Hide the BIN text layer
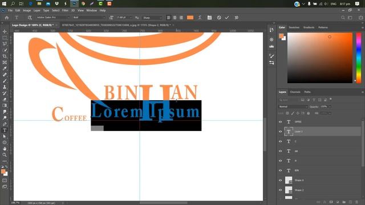Image resolution: width=365 pixels, height=205 pixels. tap(281, 171)
